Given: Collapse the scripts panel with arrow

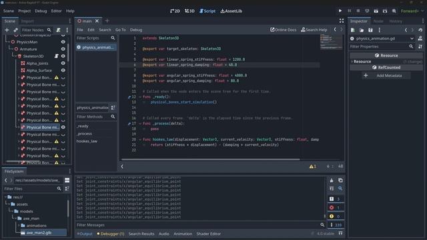Looking at the screenshot, I should click(x=122, y=167).
